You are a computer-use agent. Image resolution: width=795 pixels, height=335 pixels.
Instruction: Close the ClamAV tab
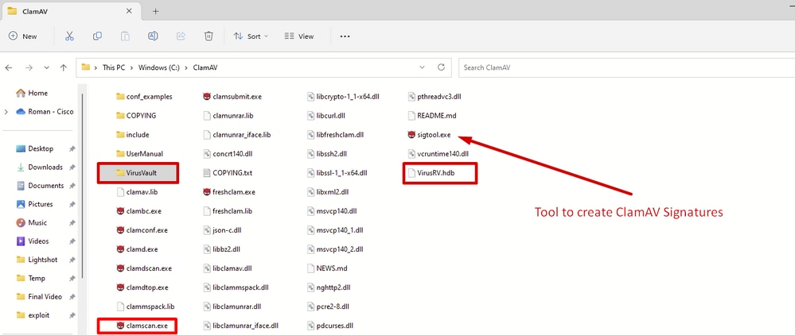pos(129,11)
